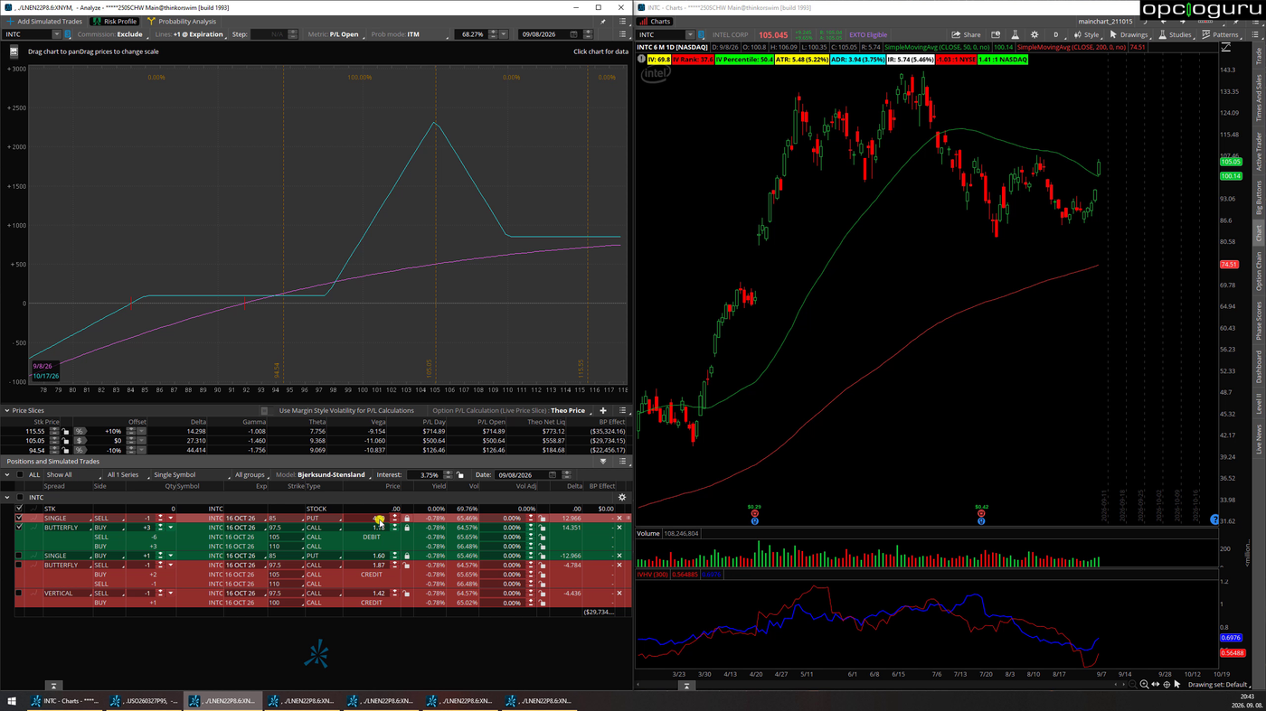Open the Style menu in Charts
1266x711 pixels.
pyautogui.click(x=1087, y=34)
